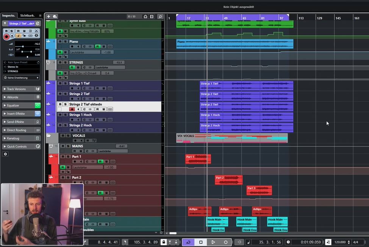Click Track Versions section icon
This screenshot has width=369, height=247.
click(38, 89)
